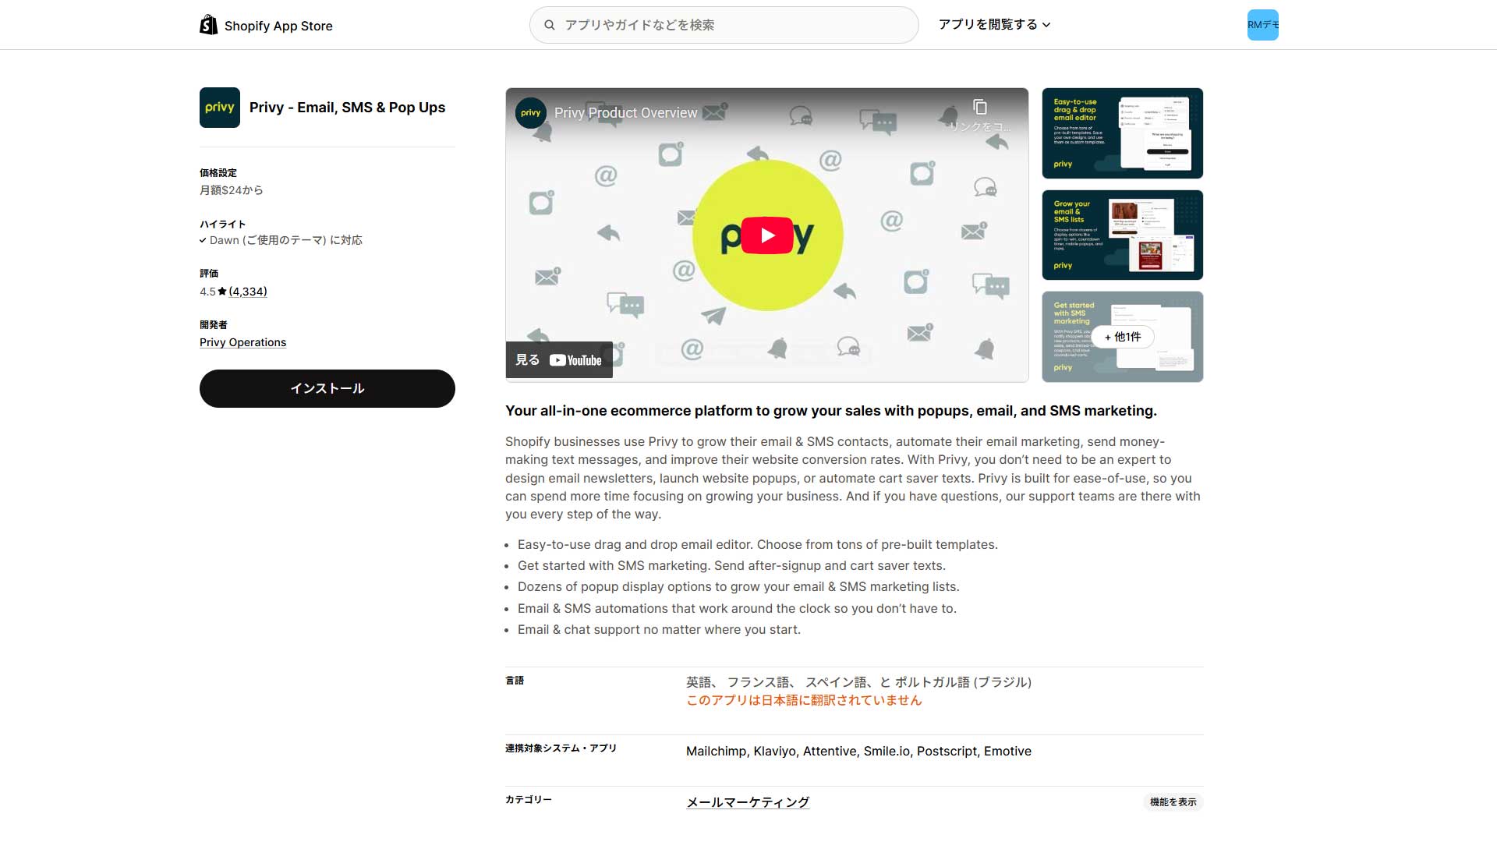
Task: Click the インストール button
Action: click(327, 388)
